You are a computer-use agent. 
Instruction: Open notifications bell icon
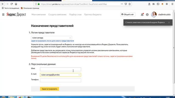[142, 14]
